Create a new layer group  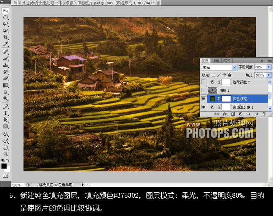tap(248, 114)
